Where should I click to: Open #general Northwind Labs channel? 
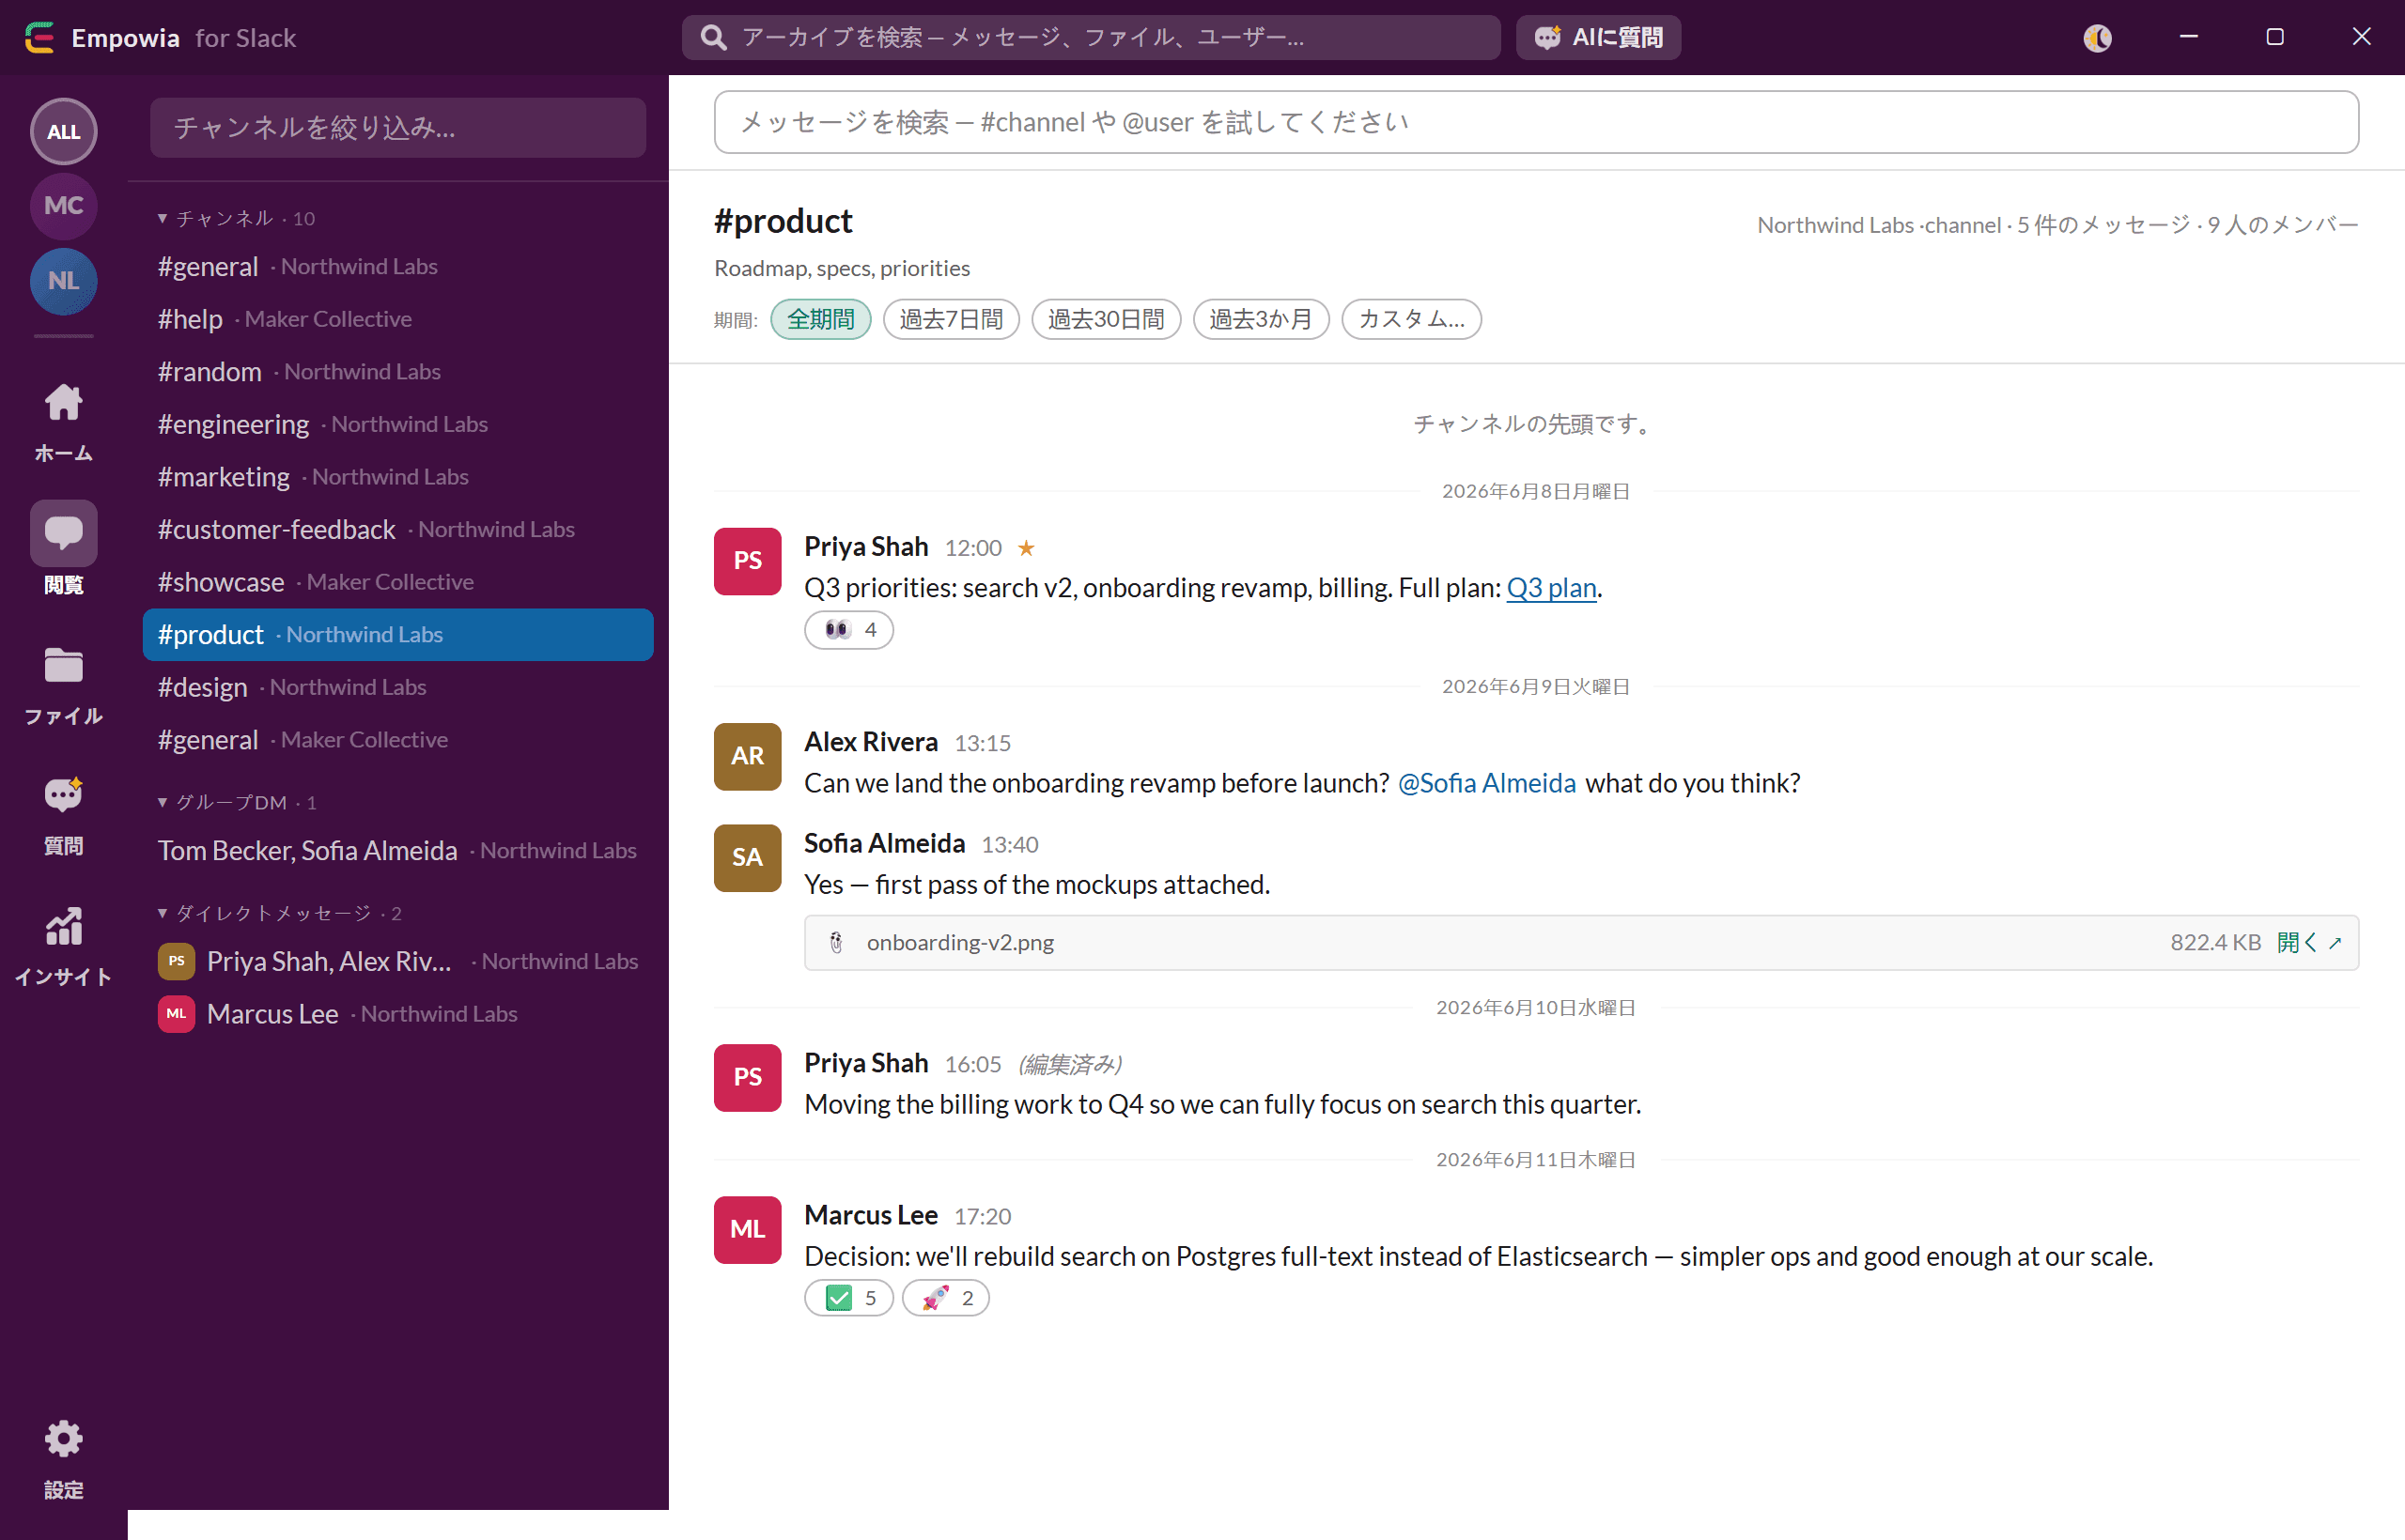[x=397, y=266]
